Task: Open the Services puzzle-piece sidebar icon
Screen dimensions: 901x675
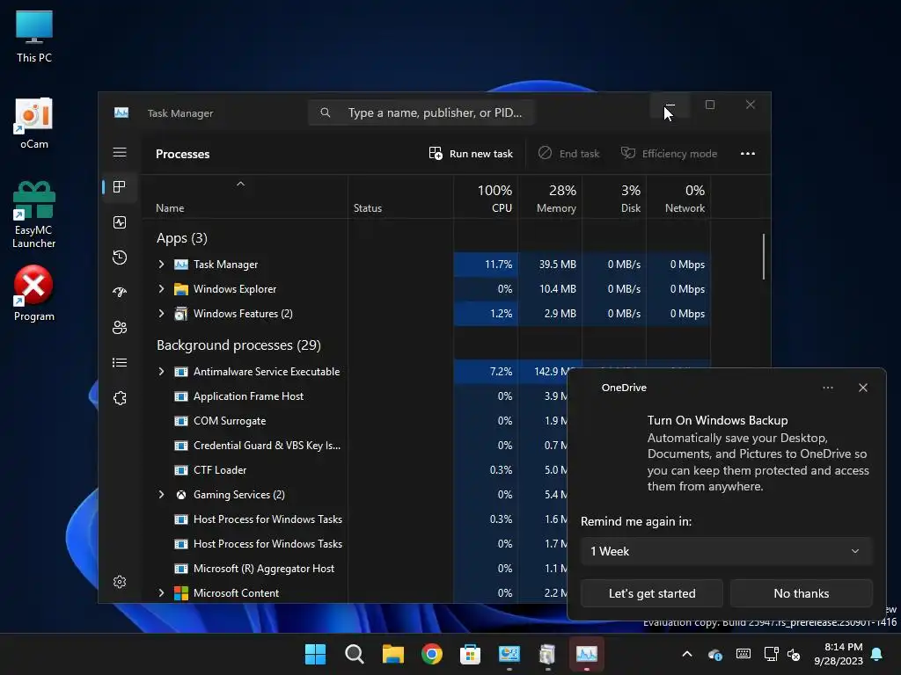Action: tap(120, 398)
